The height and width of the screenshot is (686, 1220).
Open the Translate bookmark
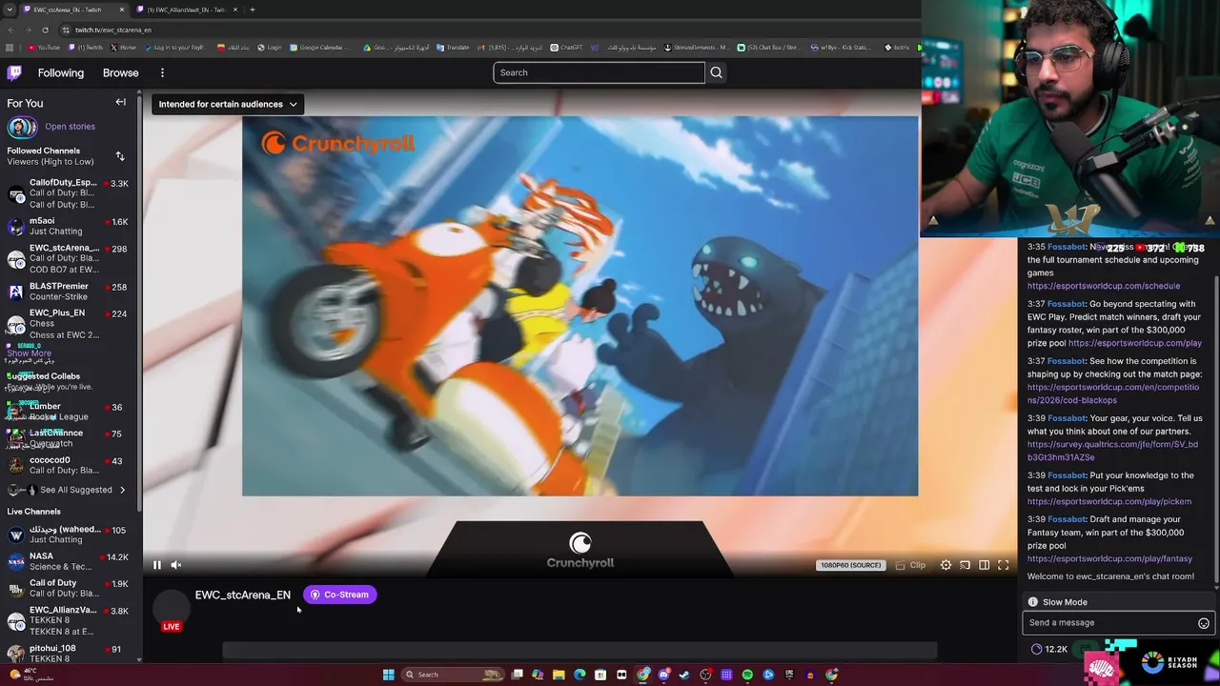pyautogui.click(x=454, y=47)
